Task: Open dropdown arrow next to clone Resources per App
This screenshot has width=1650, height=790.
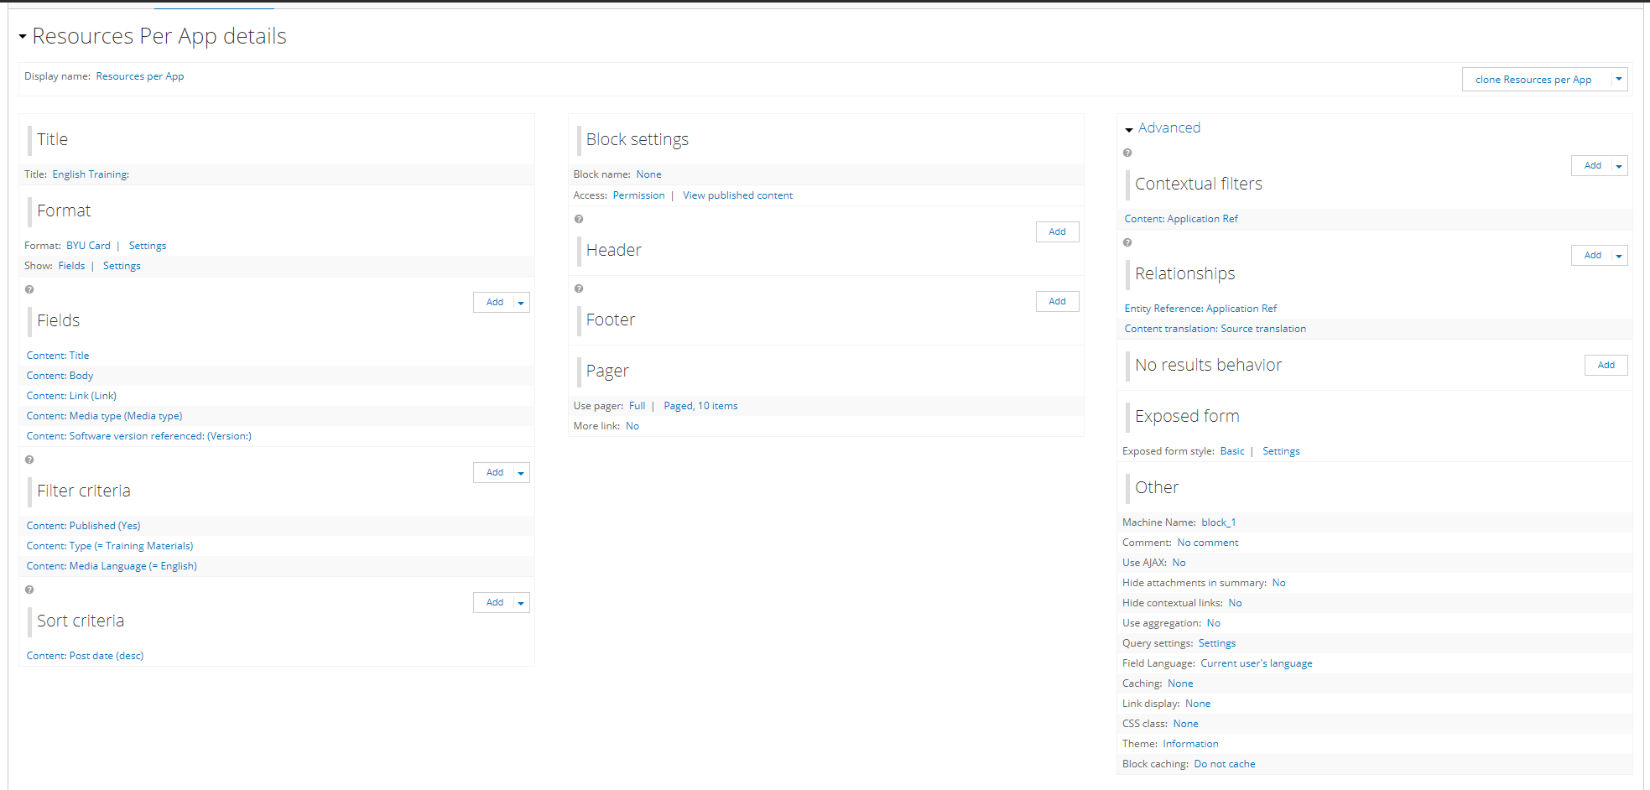Action: pyautogui.click(x=1619, y=80)
